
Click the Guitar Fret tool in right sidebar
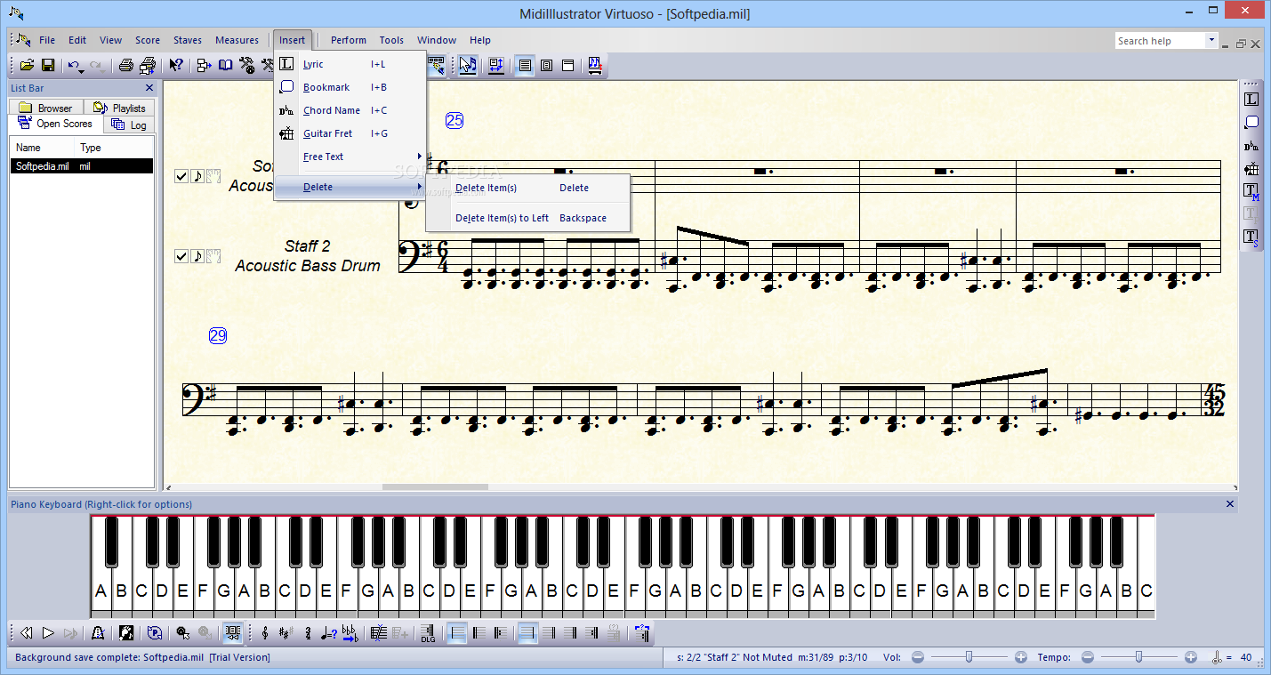(x=1251, y=169)
